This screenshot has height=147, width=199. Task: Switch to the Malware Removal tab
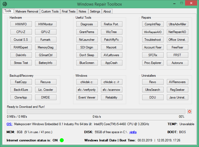click(27, 11)
